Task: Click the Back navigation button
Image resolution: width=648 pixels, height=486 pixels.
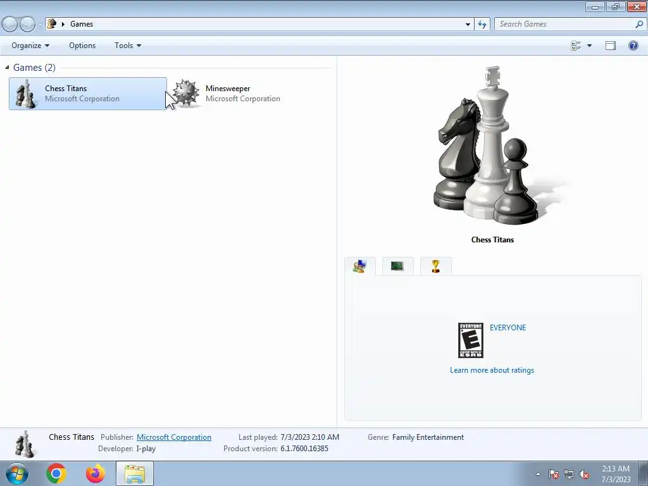Action: click(x=9, y=24)
